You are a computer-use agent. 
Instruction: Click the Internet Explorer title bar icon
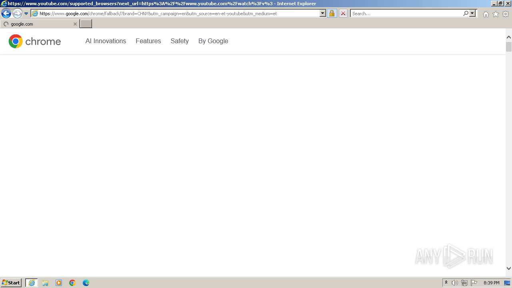4,4
